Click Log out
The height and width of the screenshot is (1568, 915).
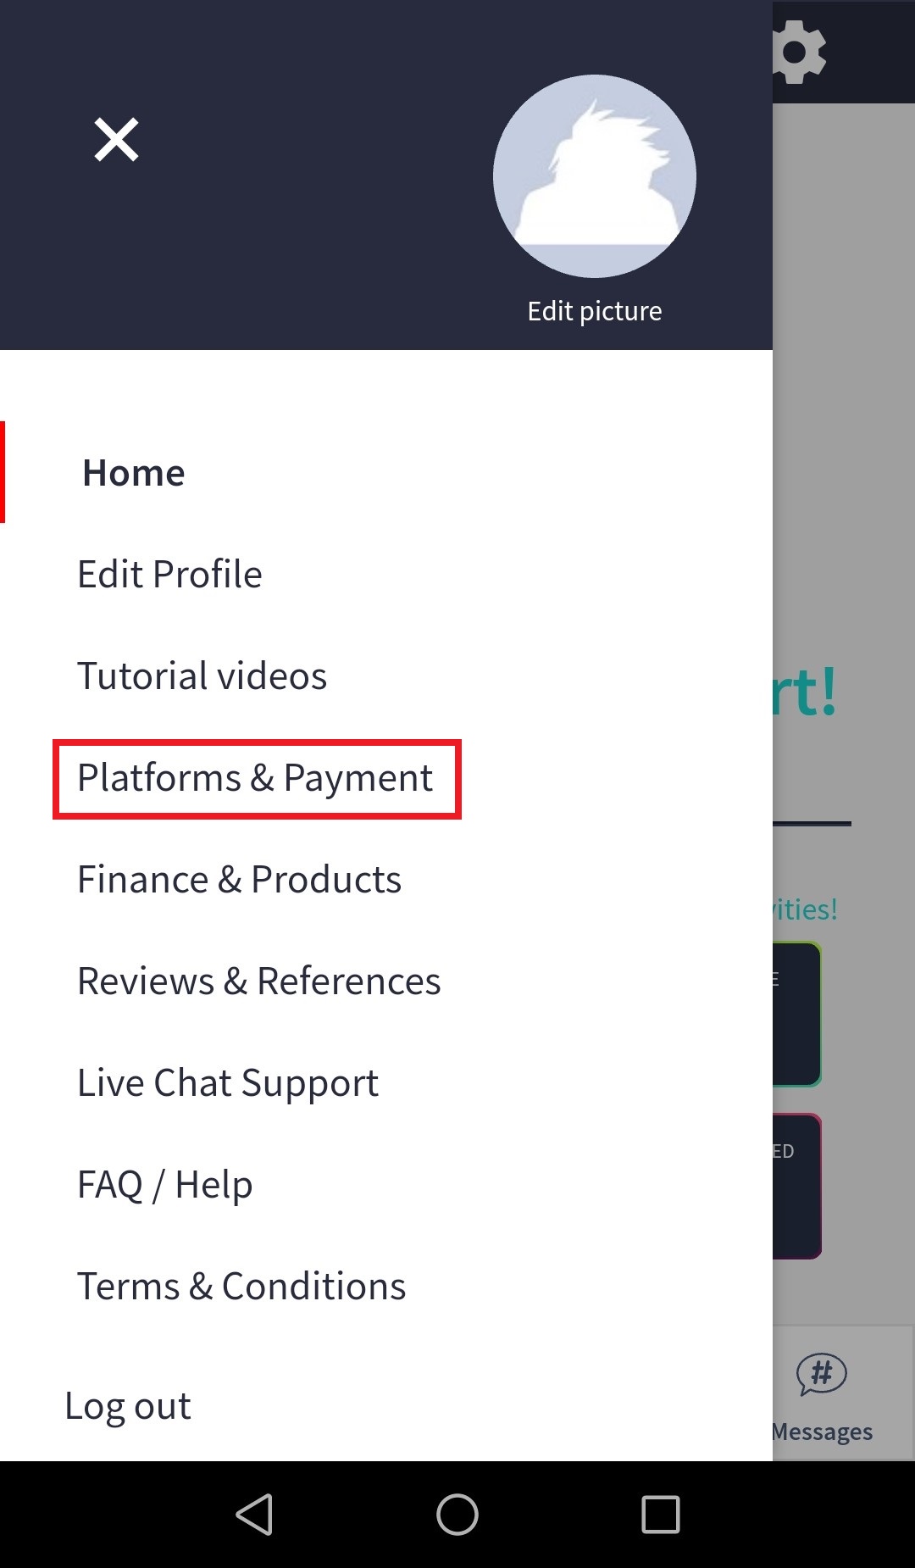128,1406
